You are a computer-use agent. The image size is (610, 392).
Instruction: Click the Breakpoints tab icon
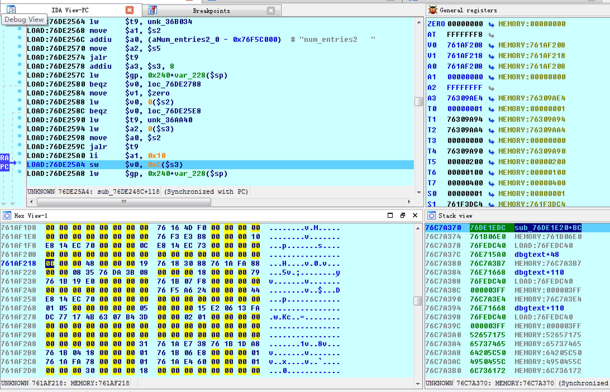tap(152, 10)
